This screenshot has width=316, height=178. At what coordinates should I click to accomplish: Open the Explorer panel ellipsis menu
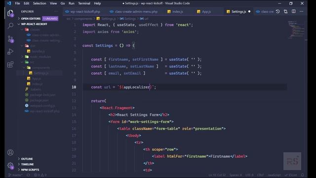(56, 11)
